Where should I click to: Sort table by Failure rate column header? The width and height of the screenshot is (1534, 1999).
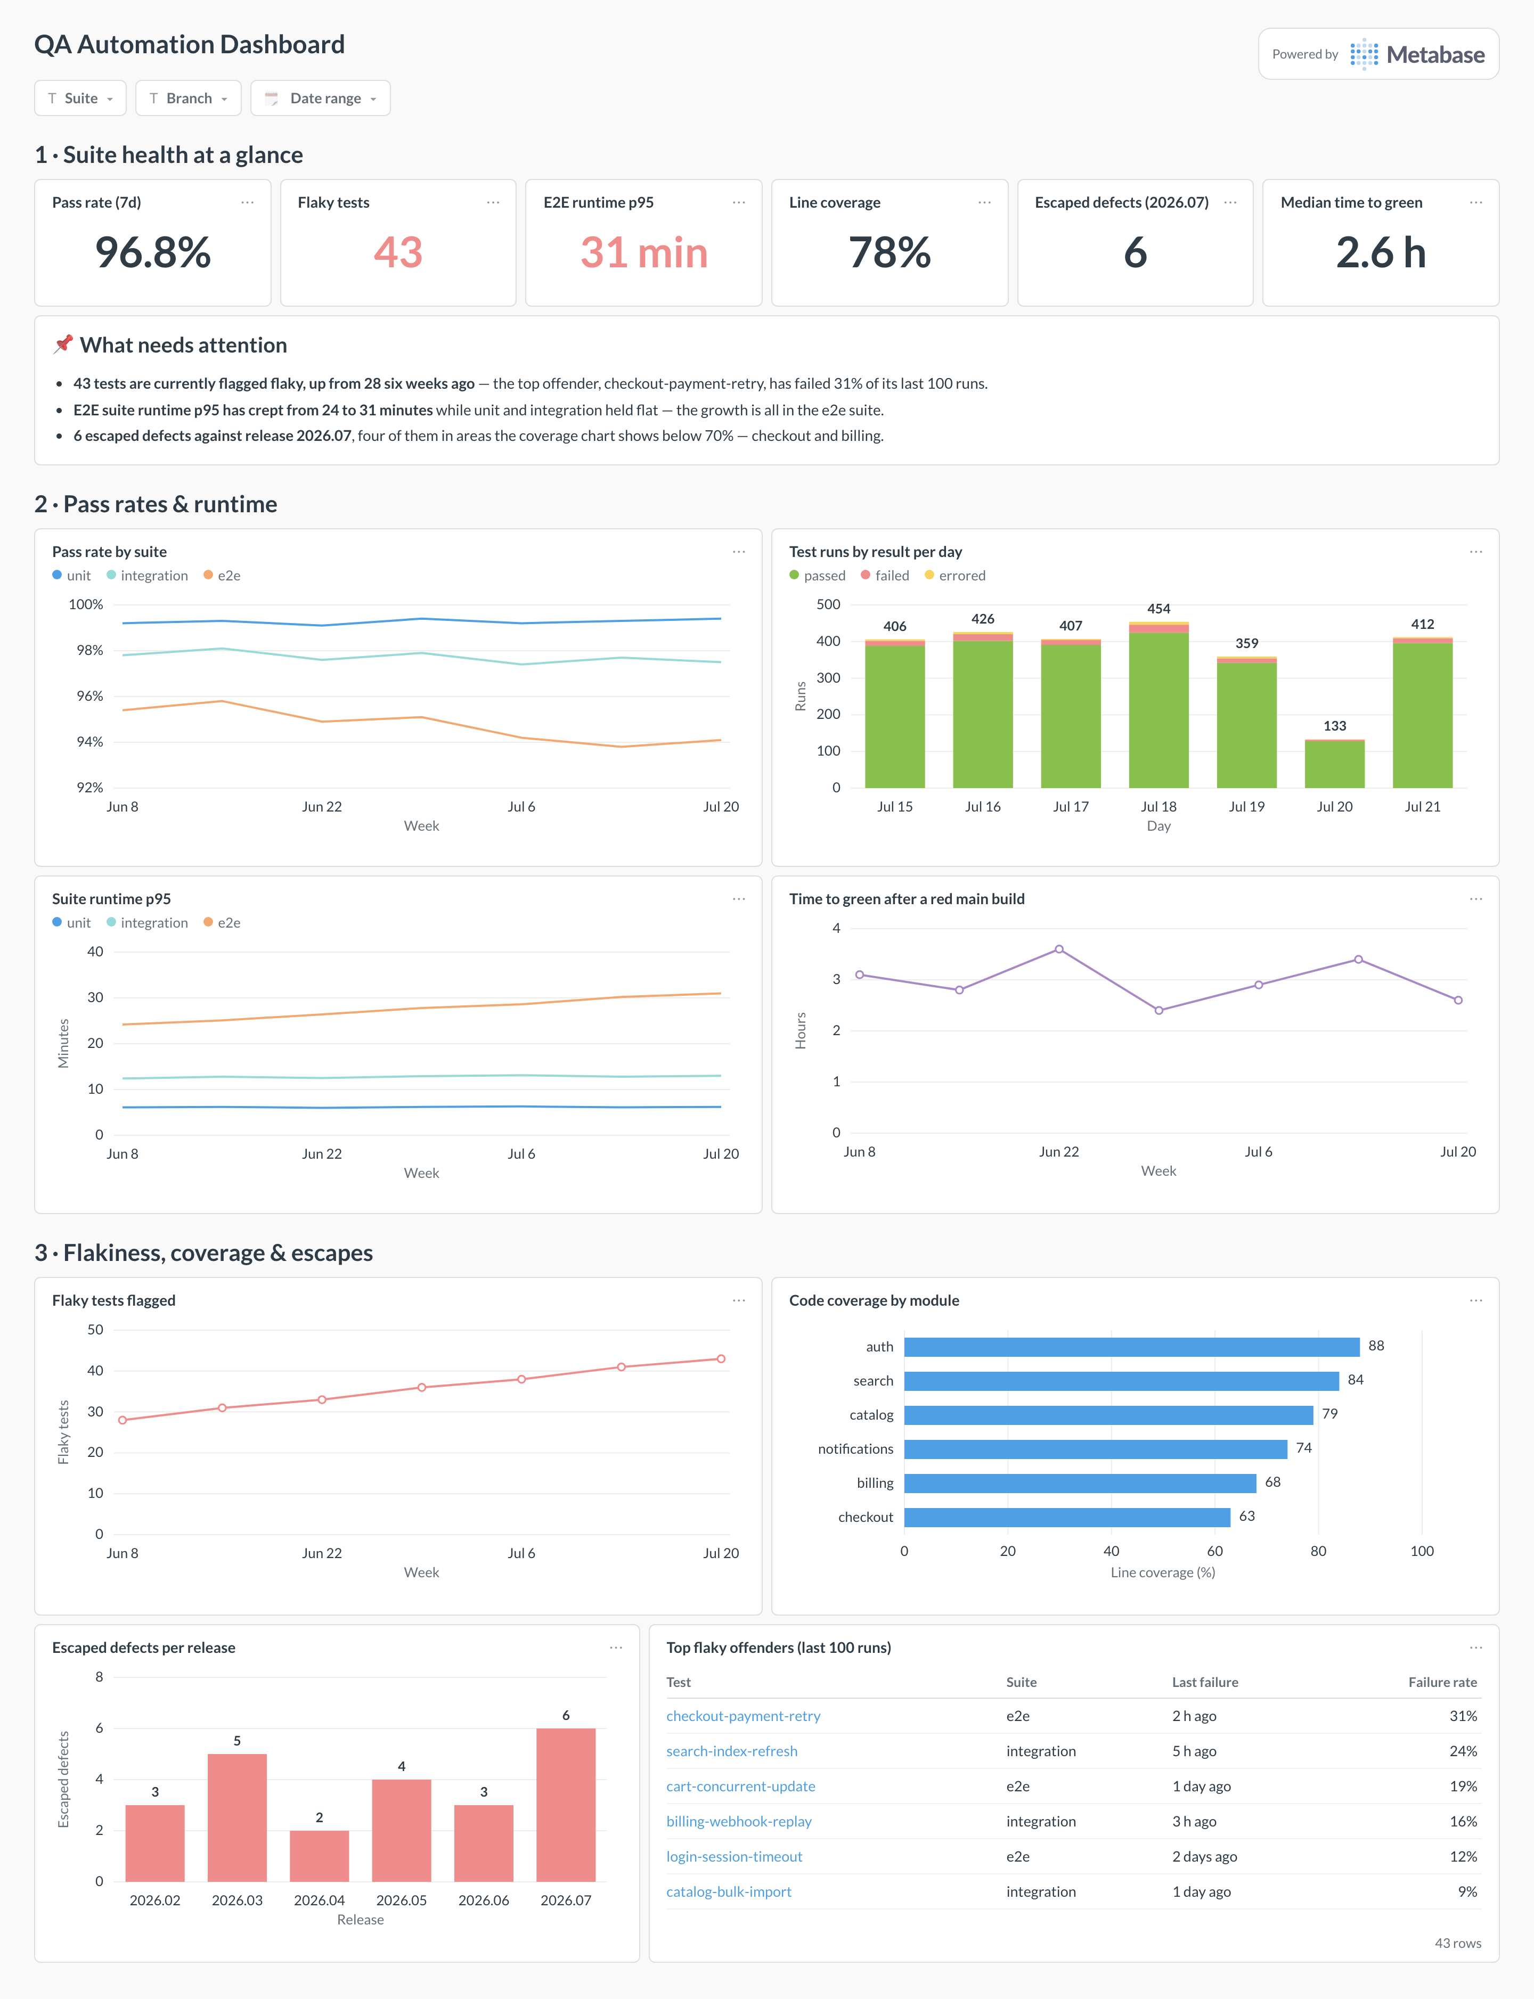(x=1442, y=1682)
